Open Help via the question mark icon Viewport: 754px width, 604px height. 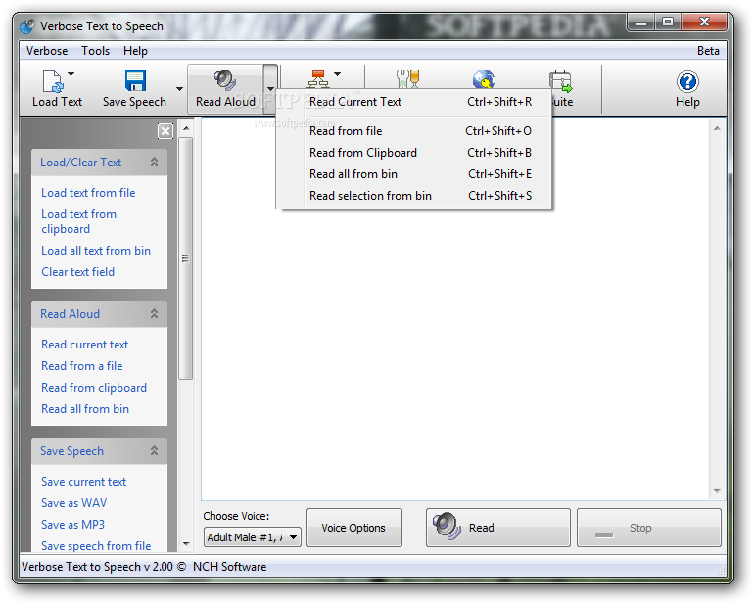point(687,81)
